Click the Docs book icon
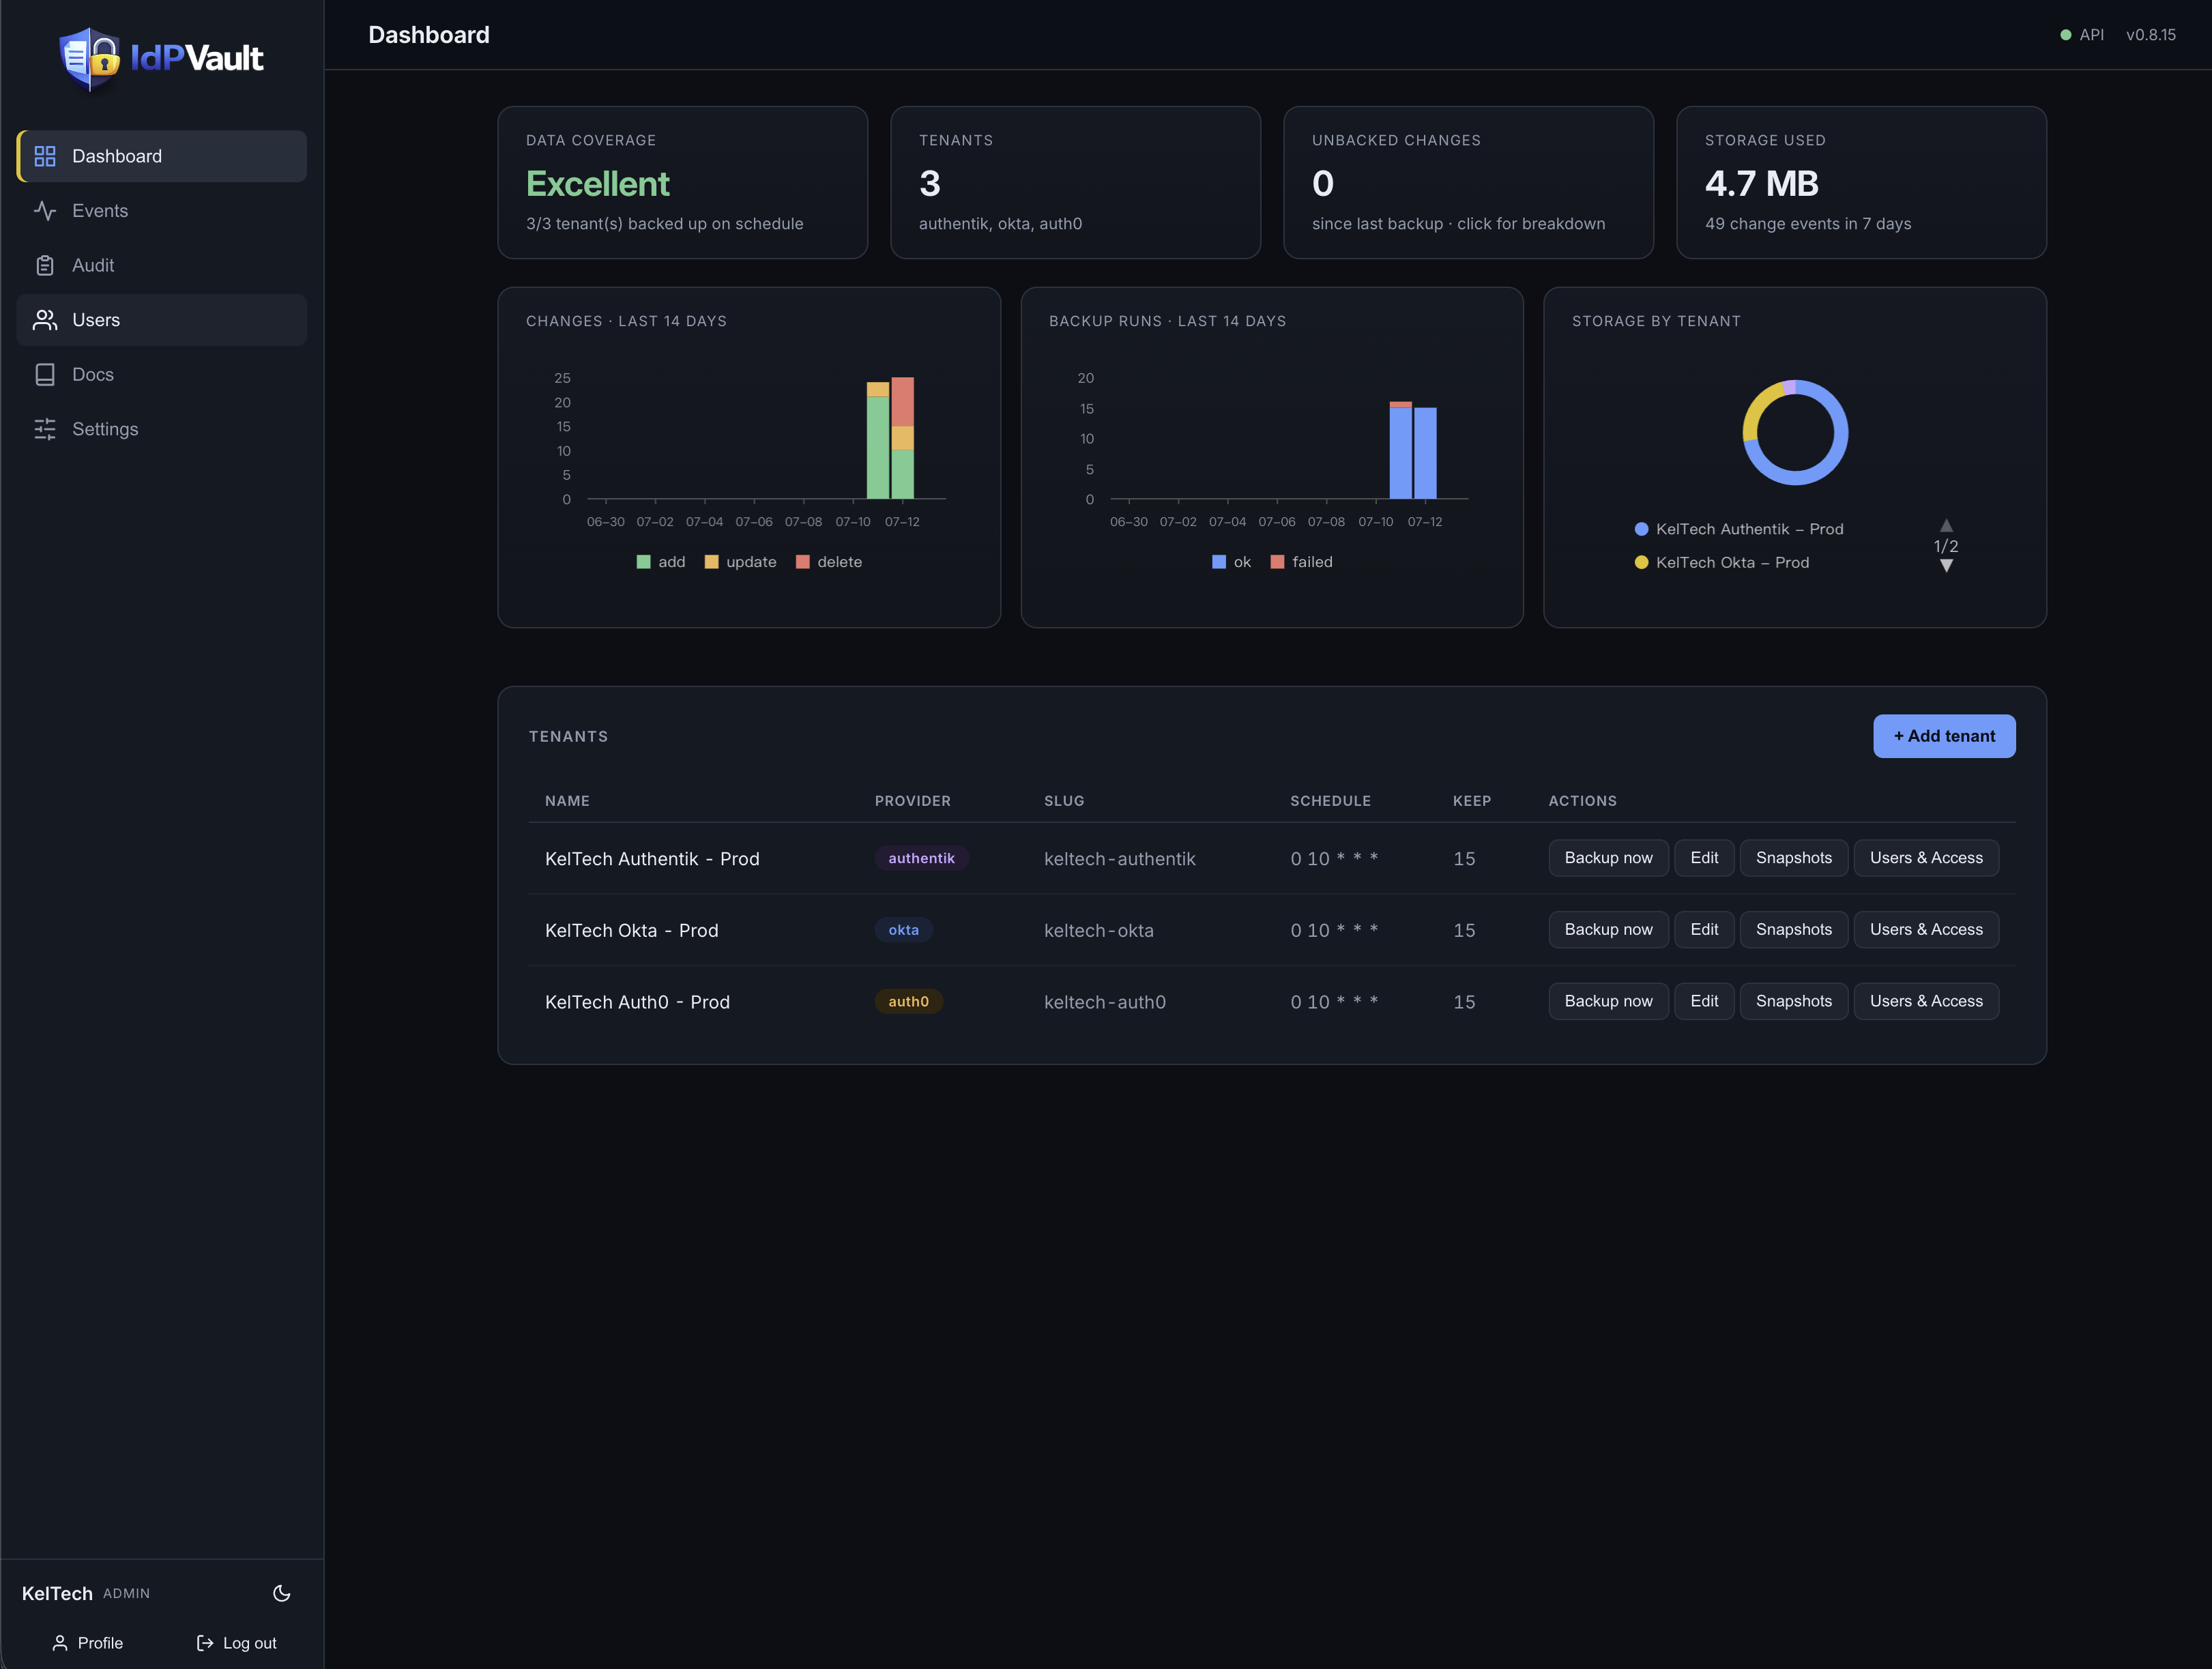Screen dimensions: 2212x1669 point(45,374)
